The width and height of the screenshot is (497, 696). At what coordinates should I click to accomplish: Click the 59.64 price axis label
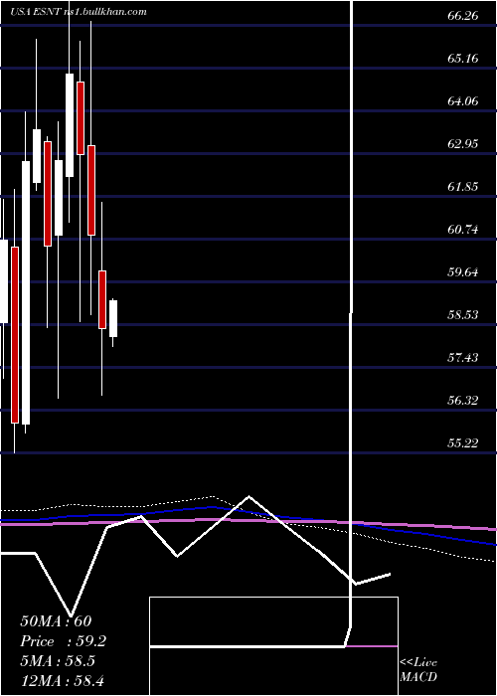464,272
